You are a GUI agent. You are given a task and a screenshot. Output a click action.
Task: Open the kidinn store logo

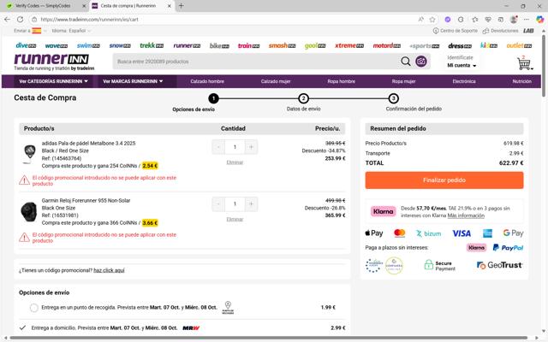(489, 45)
